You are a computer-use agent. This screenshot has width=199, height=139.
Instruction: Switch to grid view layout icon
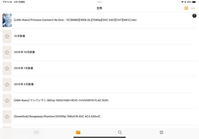point(186,8)
